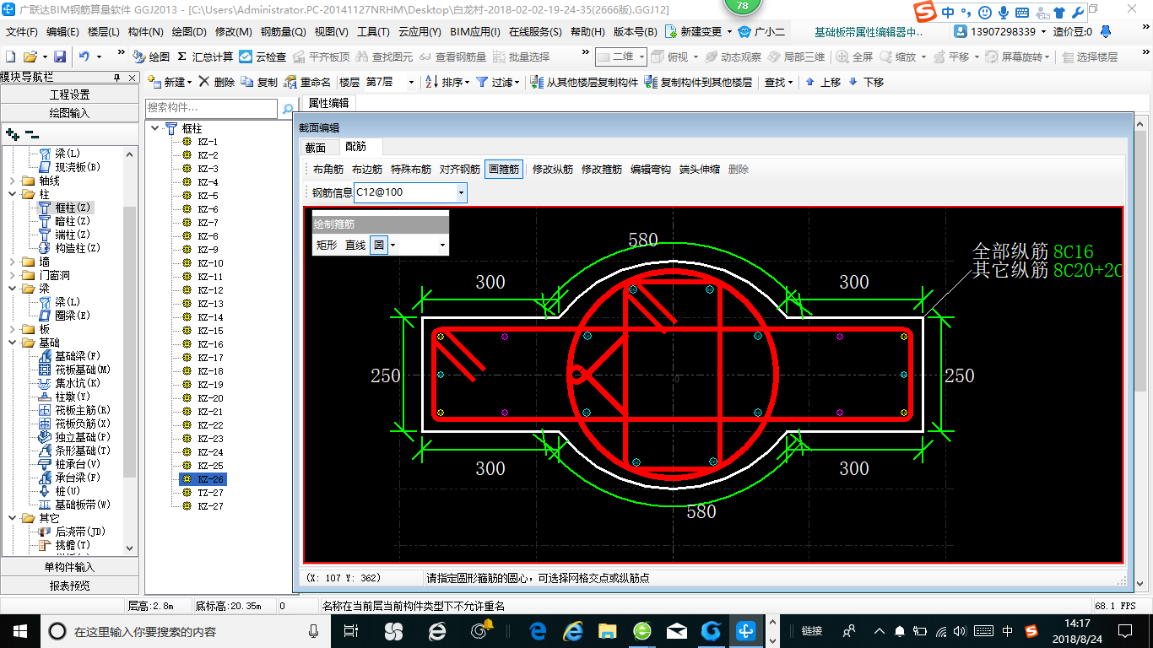Start the 云检查 cloud check
Viewport: 1153px width, 648px height.
click(x=263, y=57)
